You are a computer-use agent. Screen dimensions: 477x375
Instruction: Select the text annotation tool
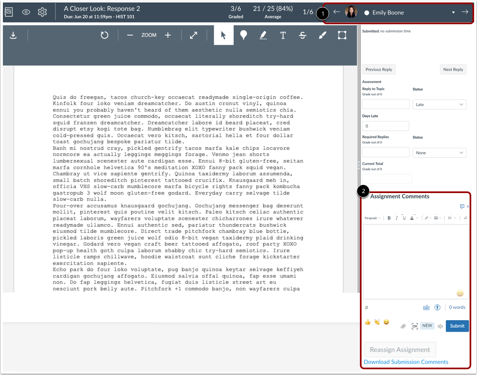click(283, 35)
